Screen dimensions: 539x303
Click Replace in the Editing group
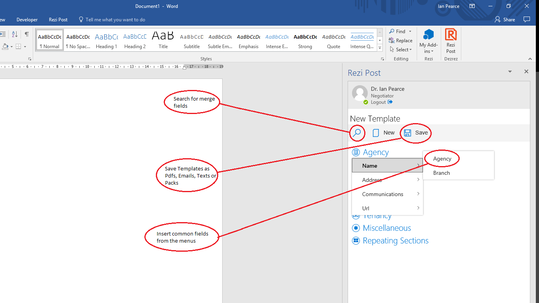[401, 41]
